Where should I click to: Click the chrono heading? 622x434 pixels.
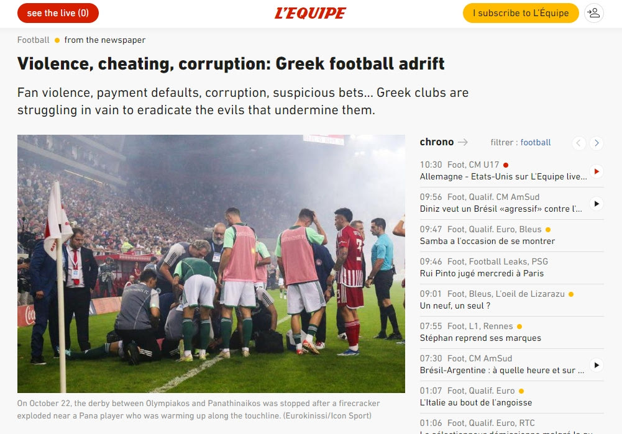pos(437,142)
